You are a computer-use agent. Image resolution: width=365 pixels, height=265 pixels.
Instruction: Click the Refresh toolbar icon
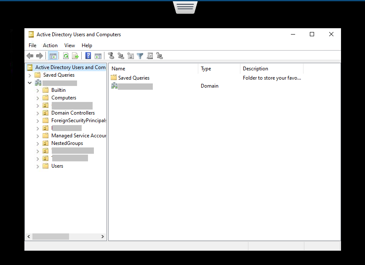coord(66,56)
